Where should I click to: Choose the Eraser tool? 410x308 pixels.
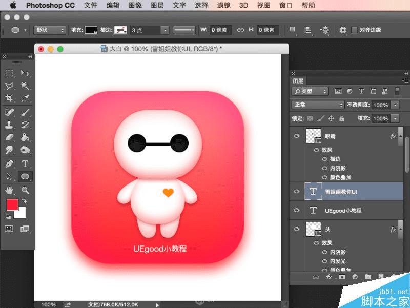click(9, 137)
